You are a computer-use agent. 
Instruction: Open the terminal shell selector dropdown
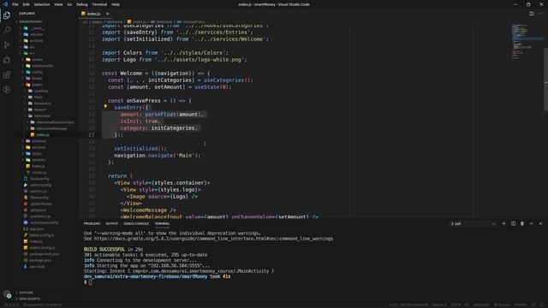tap(473, 223)
